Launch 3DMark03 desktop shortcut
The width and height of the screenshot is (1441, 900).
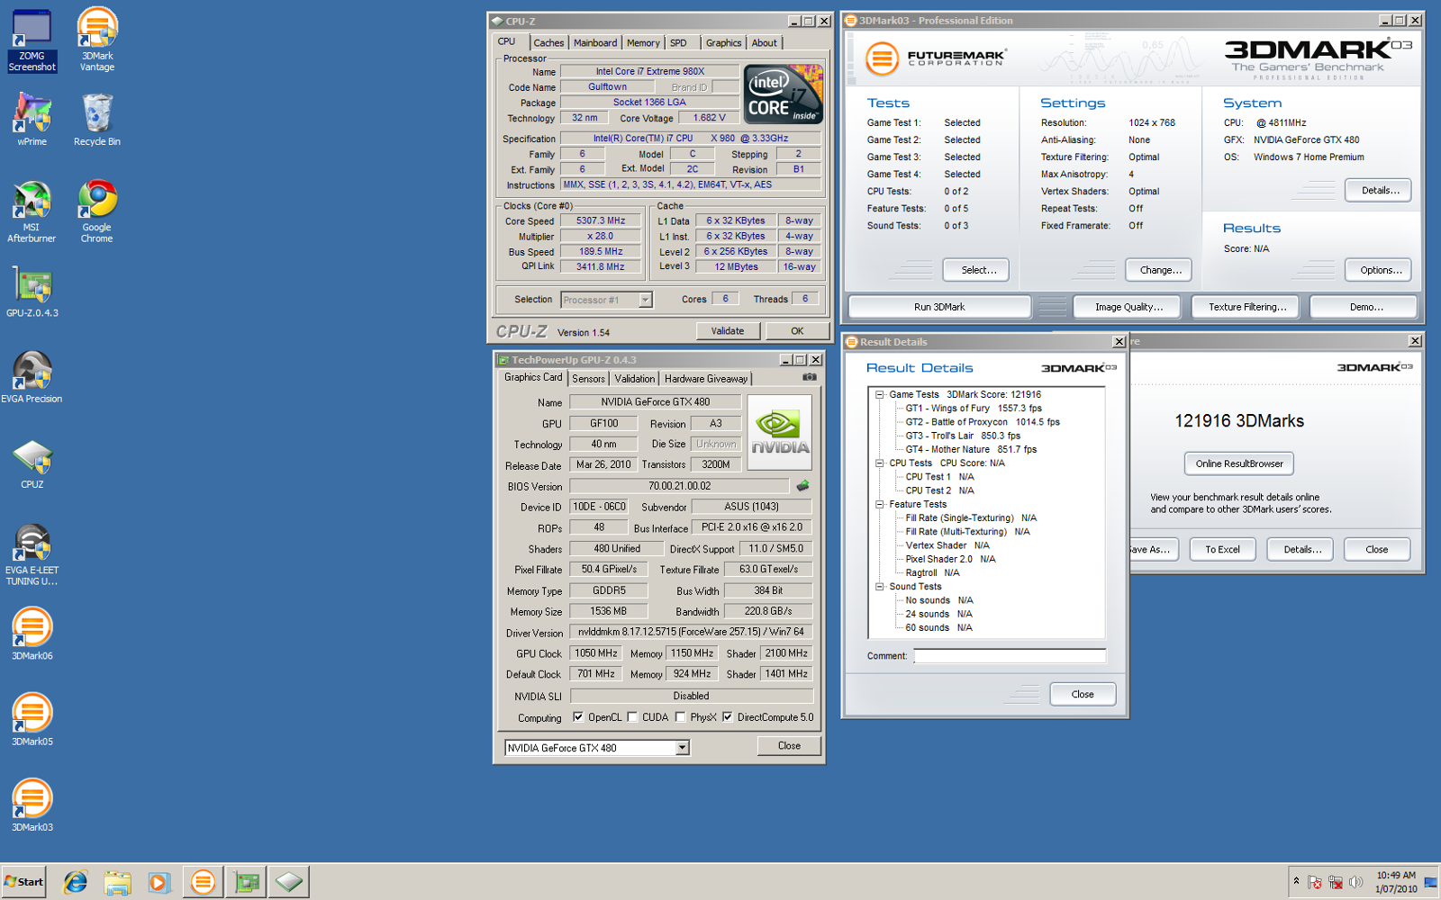(x=32, y=805)
